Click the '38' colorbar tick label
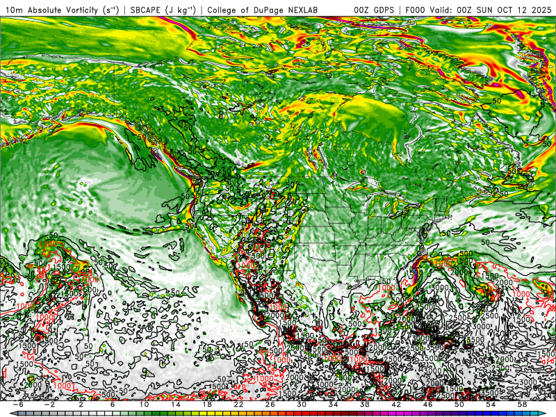556x417 pixels. pyautogui.click(x=364, y=404)
